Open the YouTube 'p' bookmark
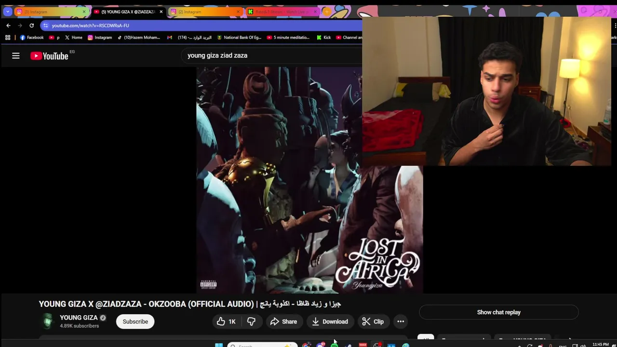This screenshot has width=617, height=347. tap(54, 38)
